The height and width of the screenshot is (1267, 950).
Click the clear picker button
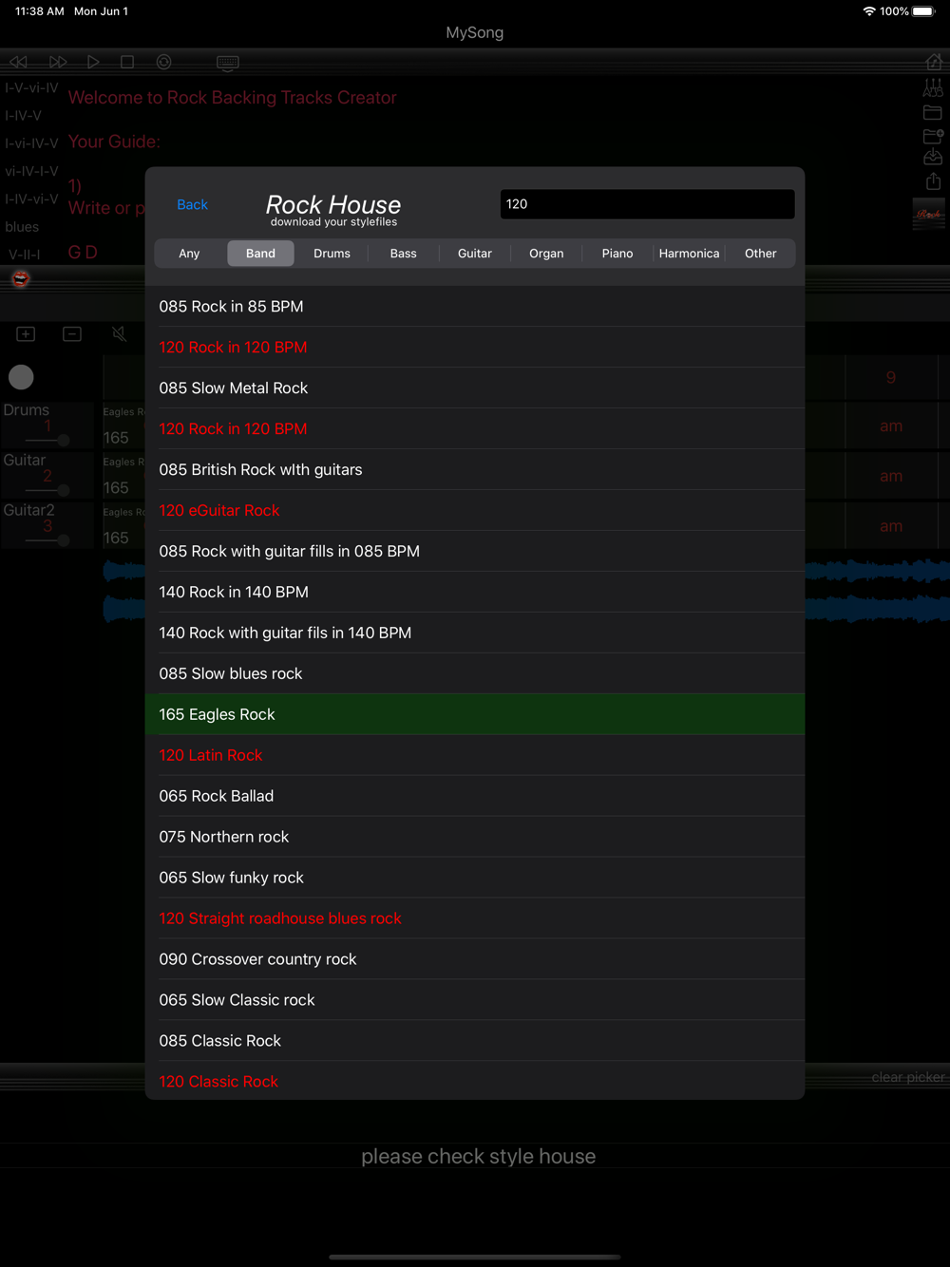[x=908, y=1077]
